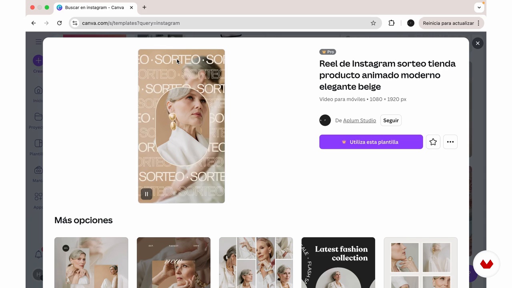Open the Plantillas sidebar icon
The width and height of the screenshot is (512, 288).
point(38,143)
